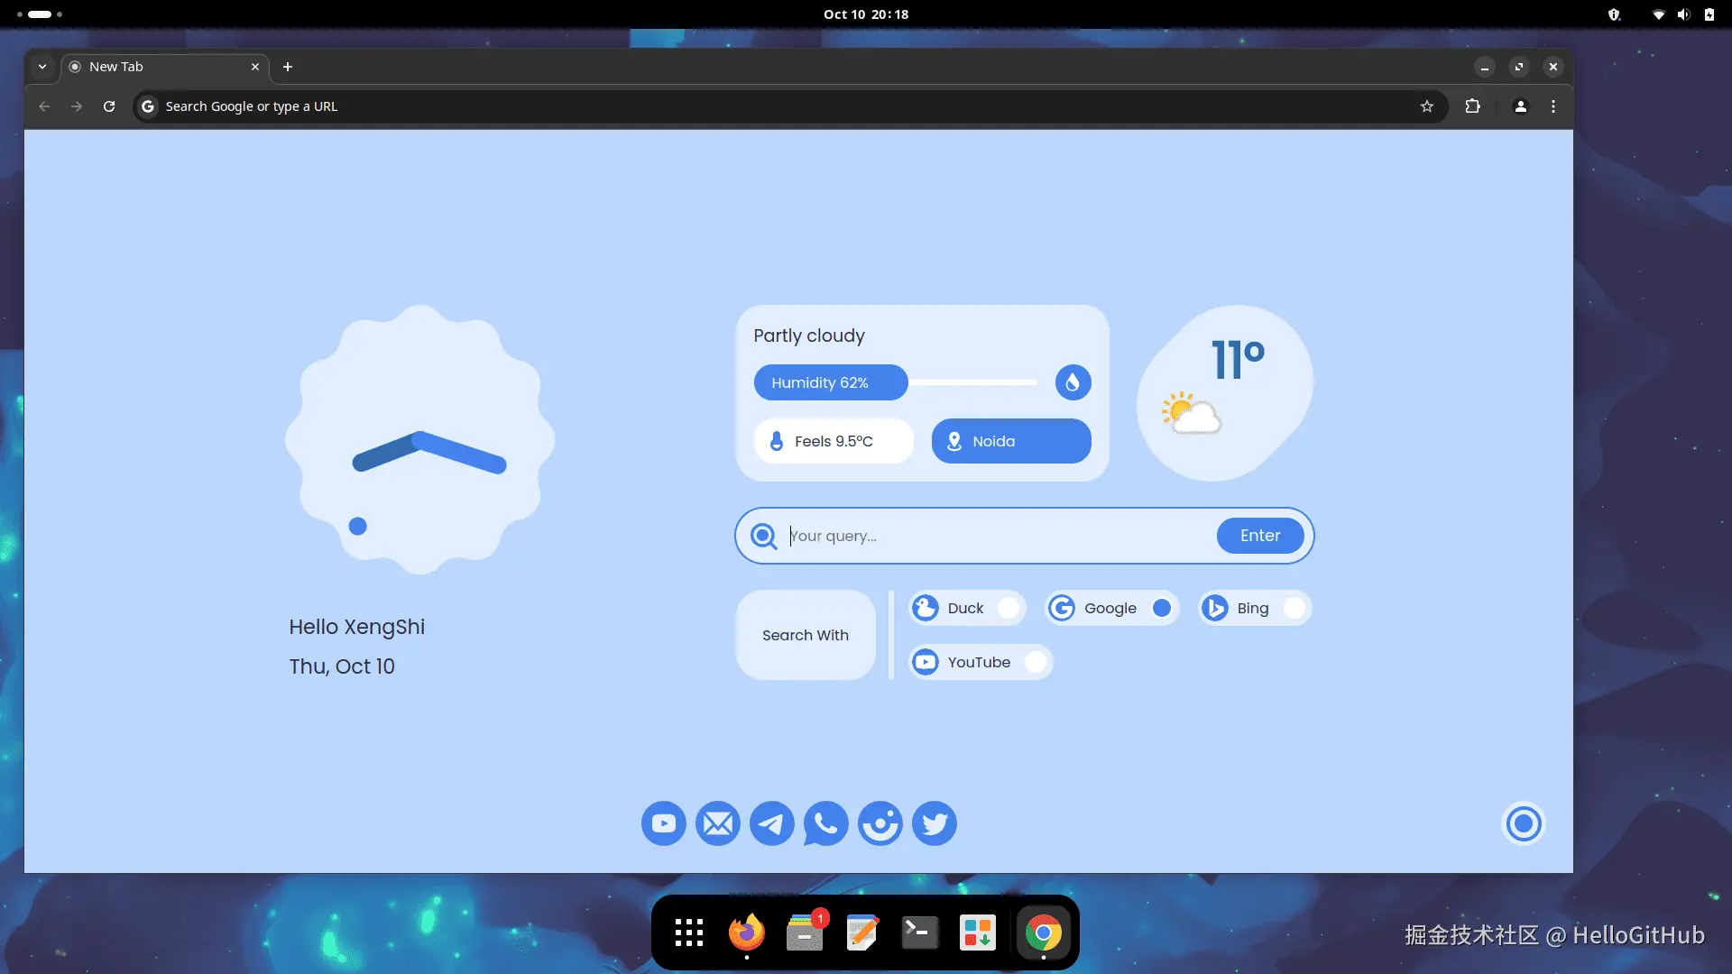Enable YouTube as search engine
Viewport: 1732px width, 974px height.
click(x=1036, y=662)
